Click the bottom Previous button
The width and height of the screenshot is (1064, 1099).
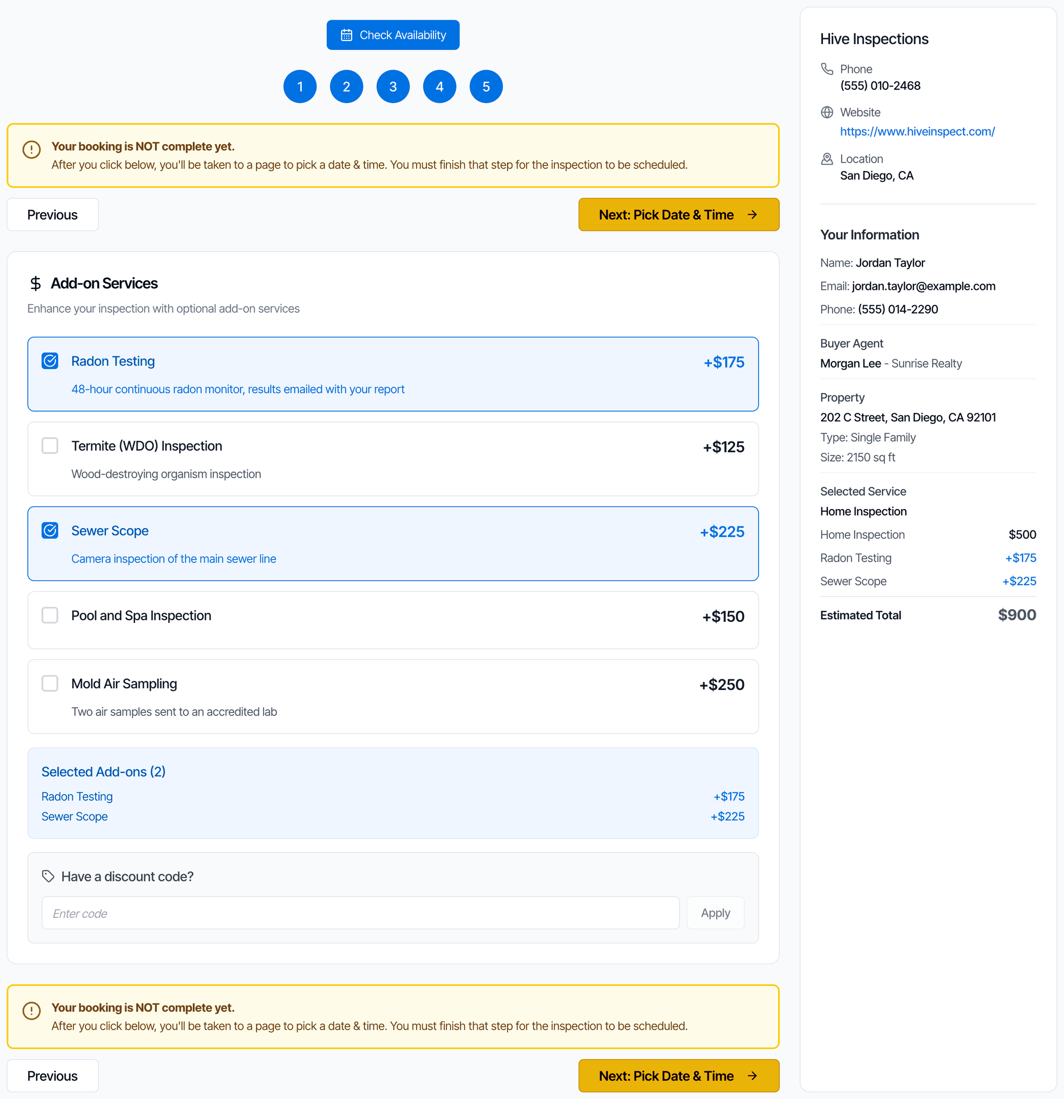coord(53,1076)
